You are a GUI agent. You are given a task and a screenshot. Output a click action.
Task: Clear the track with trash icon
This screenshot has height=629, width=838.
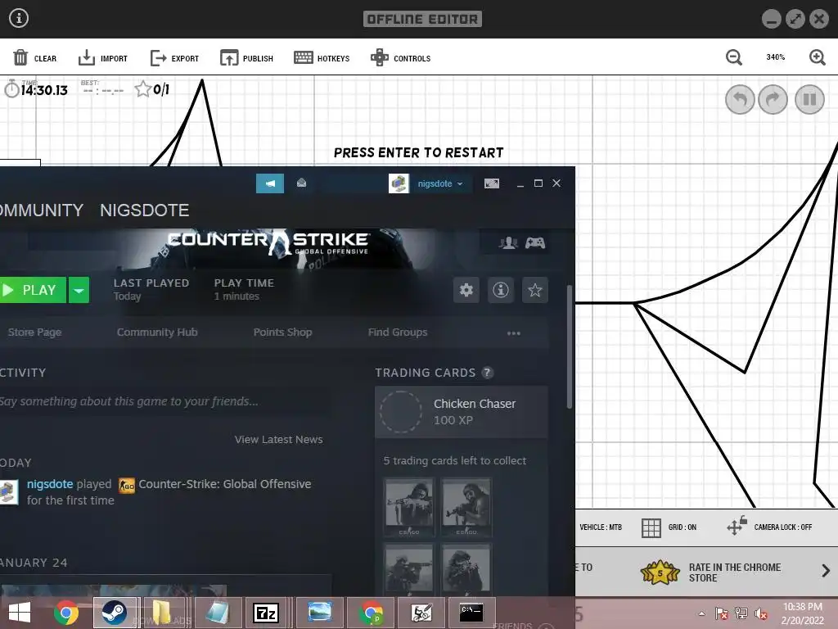tap(34, 58)
